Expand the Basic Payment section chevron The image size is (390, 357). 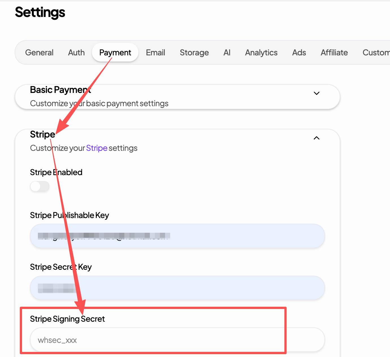point(317,93)
